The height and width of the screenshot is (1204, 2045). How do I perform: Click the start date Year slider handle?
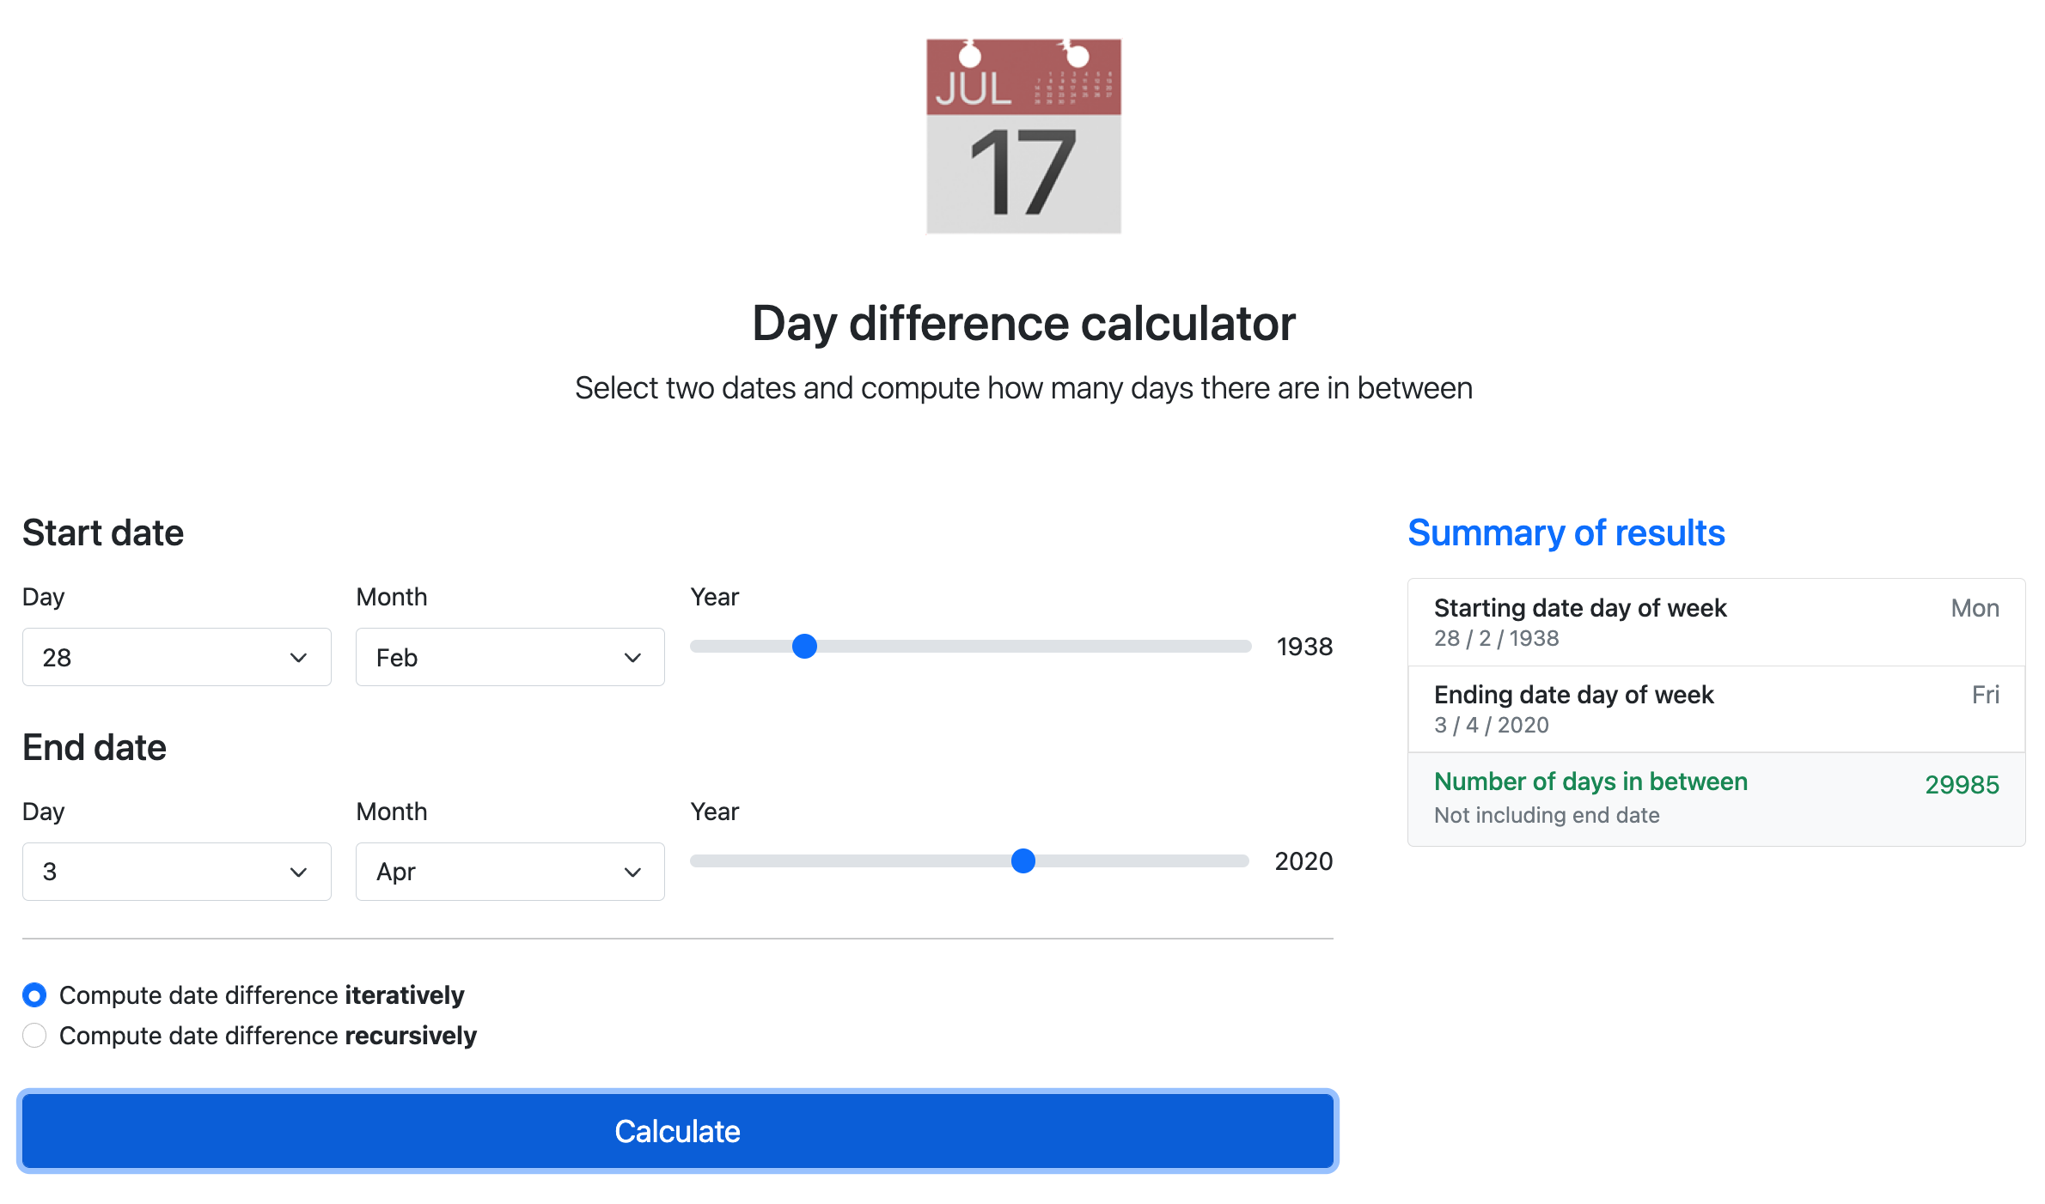804,646
